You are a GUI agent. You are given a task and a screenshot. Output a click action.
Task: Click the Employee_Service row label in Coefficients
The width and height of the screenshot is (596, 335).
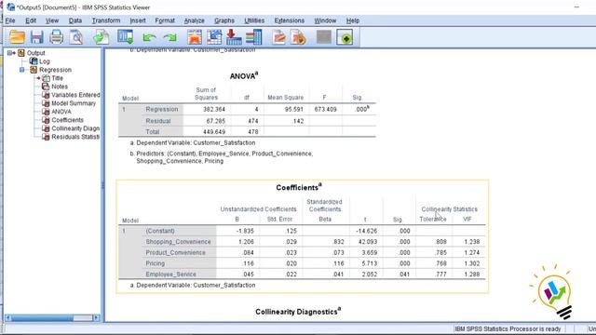click(x=170, y=275)
